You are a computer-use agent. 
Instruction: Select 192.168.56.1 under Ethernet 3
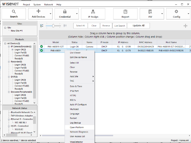coord(21,123)
